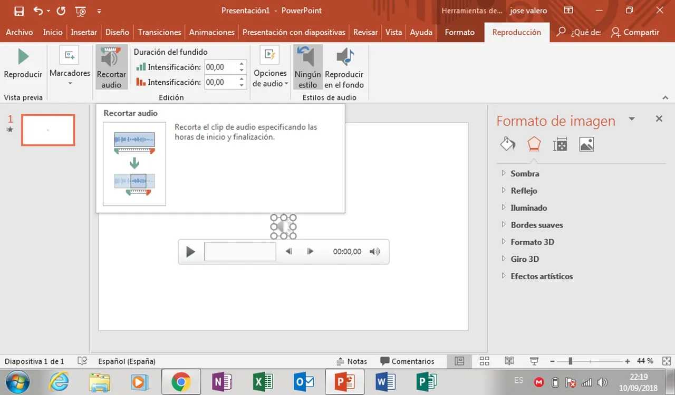
Task: Open Efectos pentagon pane tab
Action: [x=534, y=144]
